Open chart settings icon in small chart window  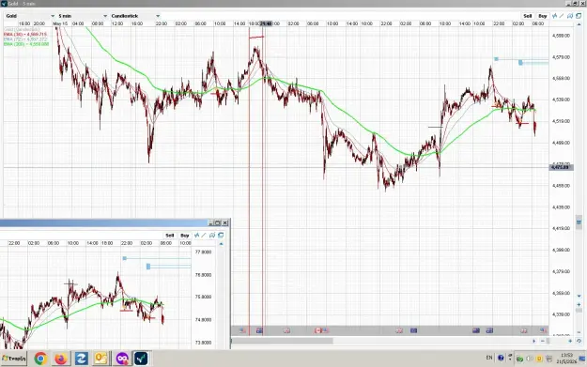(x=212, y=236)
